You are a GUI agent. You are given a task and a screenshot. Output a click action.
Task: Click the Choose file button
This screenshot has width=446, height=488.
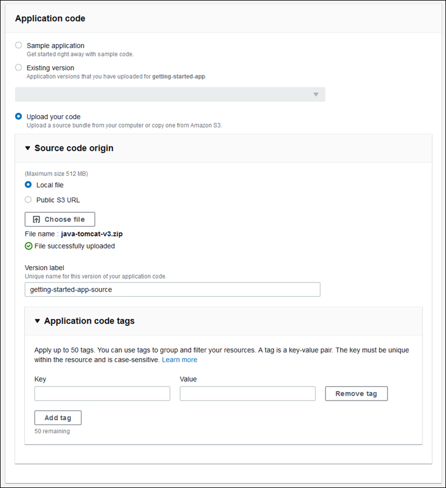click(x=59, y=219)
